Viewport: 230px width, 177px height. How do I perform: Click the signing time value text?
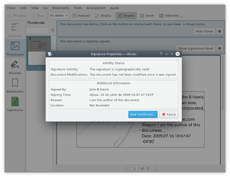pyautogui.click(x=121, y=95)
